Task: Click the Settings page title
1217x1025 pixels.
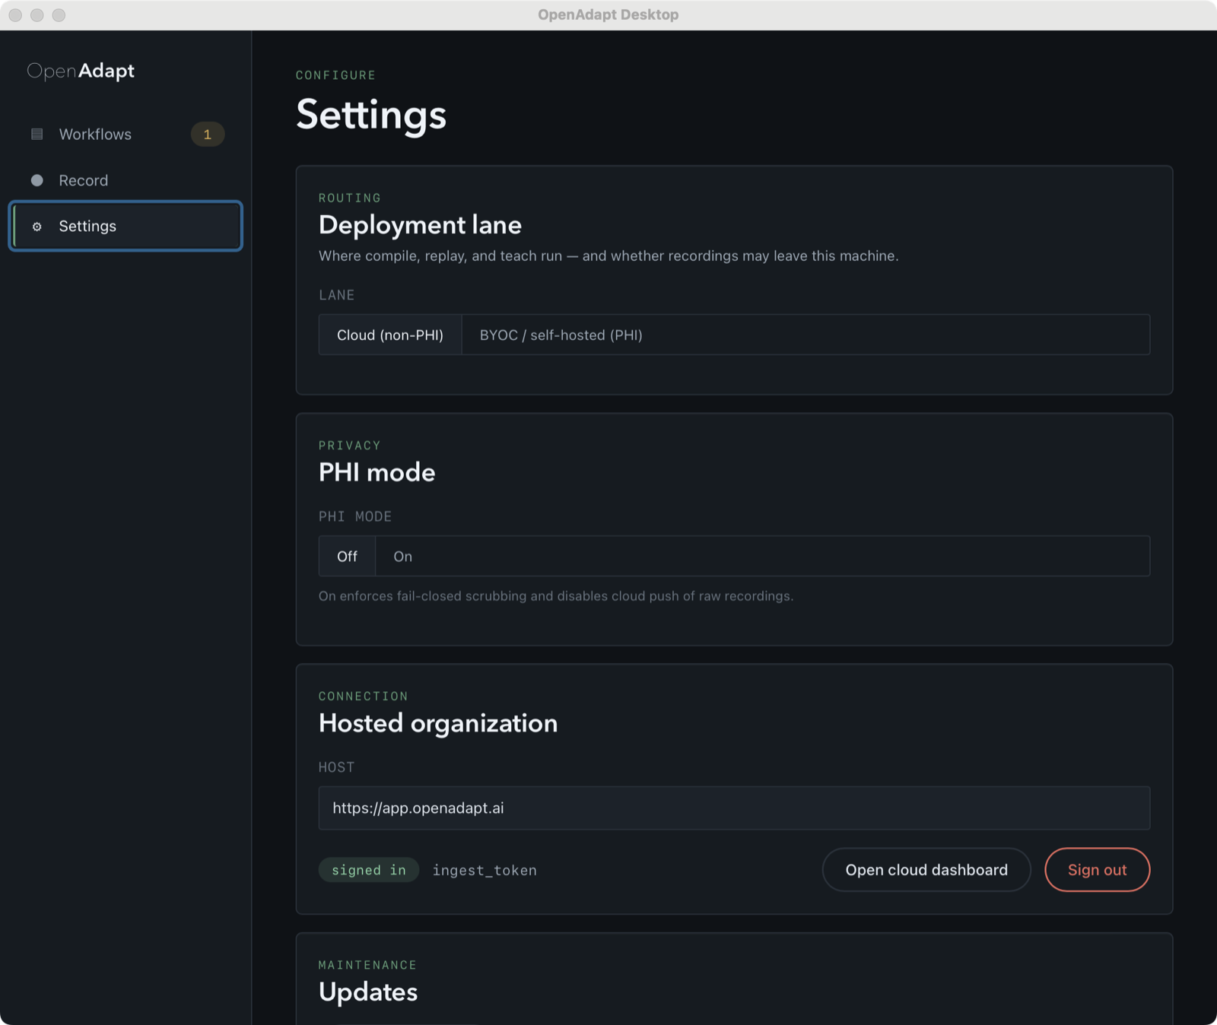Action: tap(371, 114)
